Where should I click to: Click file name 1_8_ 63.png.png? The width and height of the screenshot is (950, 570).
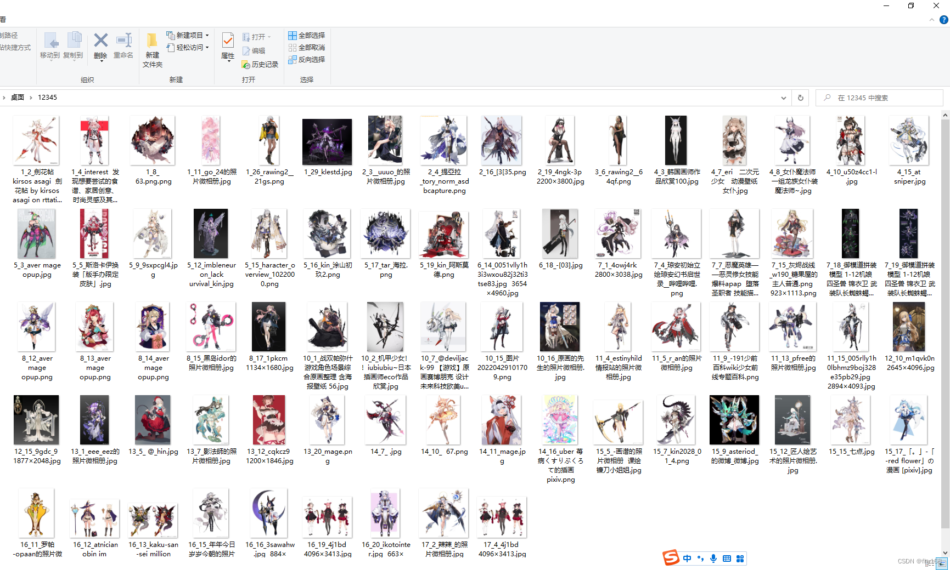tap(154, 177)
